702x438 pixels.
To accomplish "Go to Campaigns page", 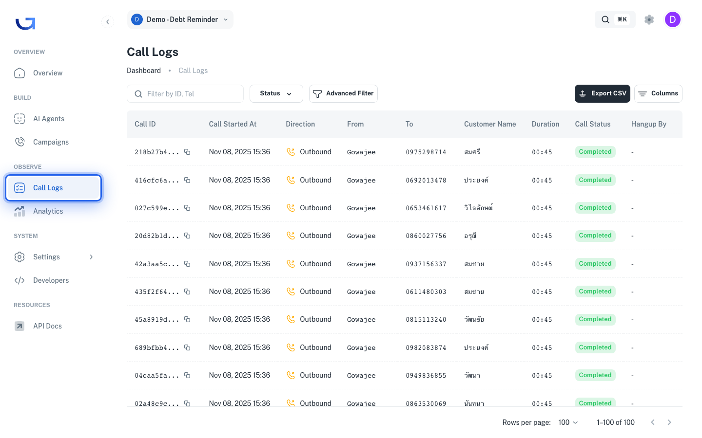I will [x=54, y=142].
